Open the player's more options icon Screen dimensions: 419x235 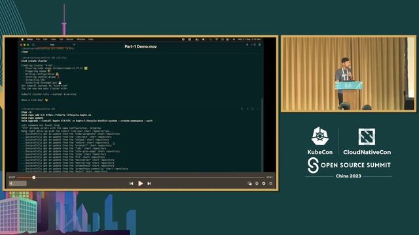(270, 183)
